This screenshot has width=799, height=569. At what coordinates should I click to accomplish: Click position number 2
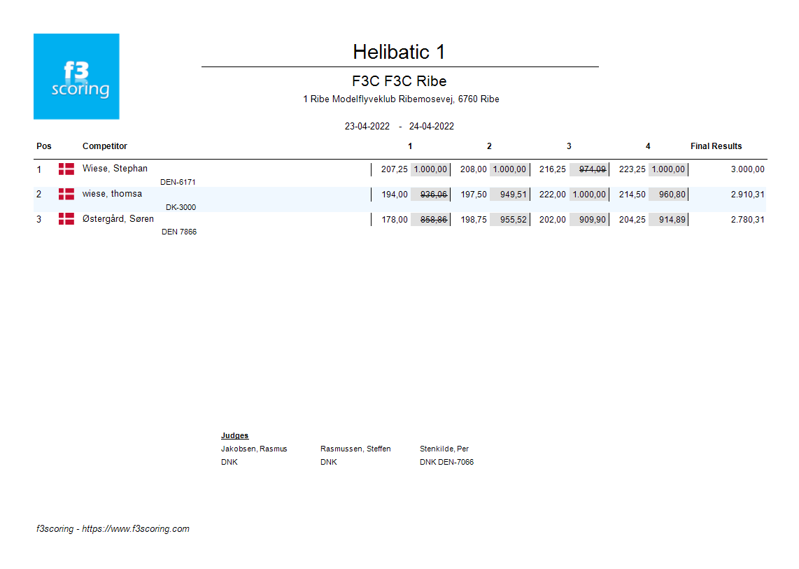[x=38, y=195]
